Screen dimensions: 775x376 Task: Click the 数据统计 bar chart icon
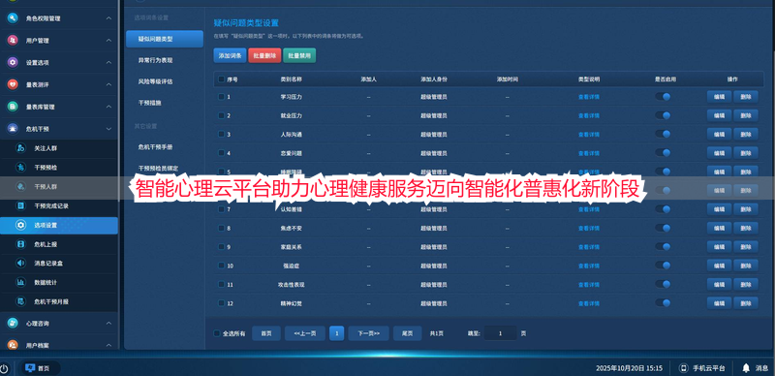(x=20, y=283)
